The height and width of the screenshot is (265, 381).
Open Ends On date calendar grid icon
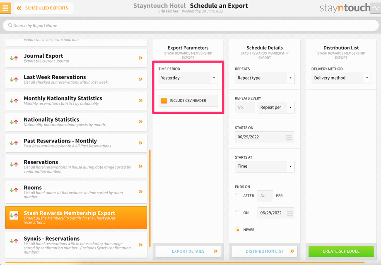(290, 213)
